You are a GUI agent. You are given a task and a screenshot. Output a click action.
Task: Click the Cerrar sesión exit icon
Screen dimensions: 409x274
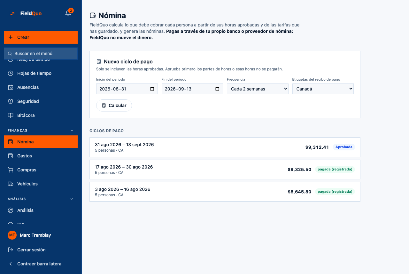tap(11, 250)
